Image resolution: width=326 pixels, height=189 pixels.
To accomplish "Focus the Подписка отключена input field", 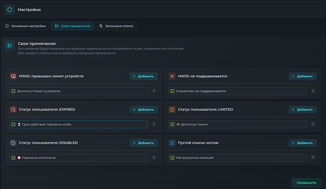I will pyautogui.click(x=78, y=158).
